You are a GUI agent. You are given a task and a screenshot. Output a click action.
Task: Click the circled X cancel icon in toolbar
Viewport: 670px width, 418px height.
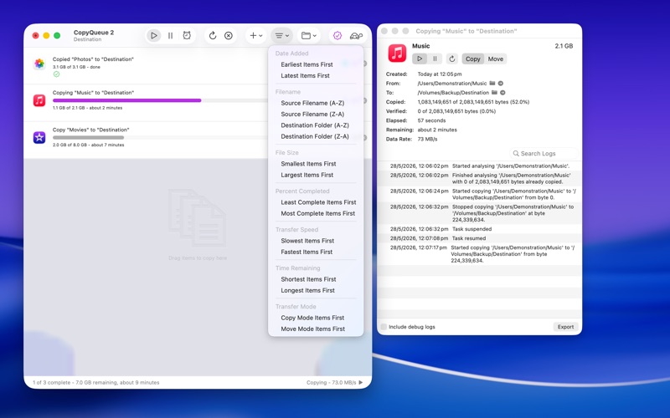[x=229, y=35]
